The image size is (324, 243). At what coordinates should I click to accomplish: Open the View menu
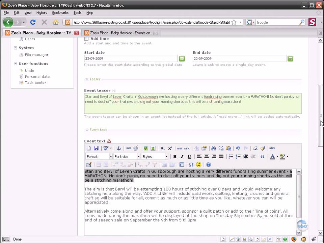pos(28,12)
